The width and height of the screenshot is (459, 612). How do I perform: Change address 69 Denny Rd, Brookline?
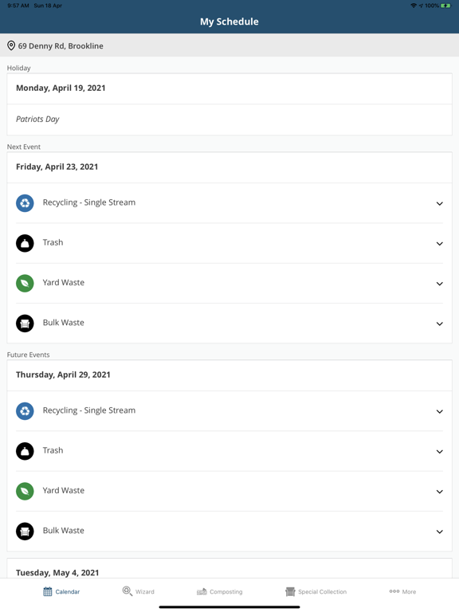coord(61,45)
